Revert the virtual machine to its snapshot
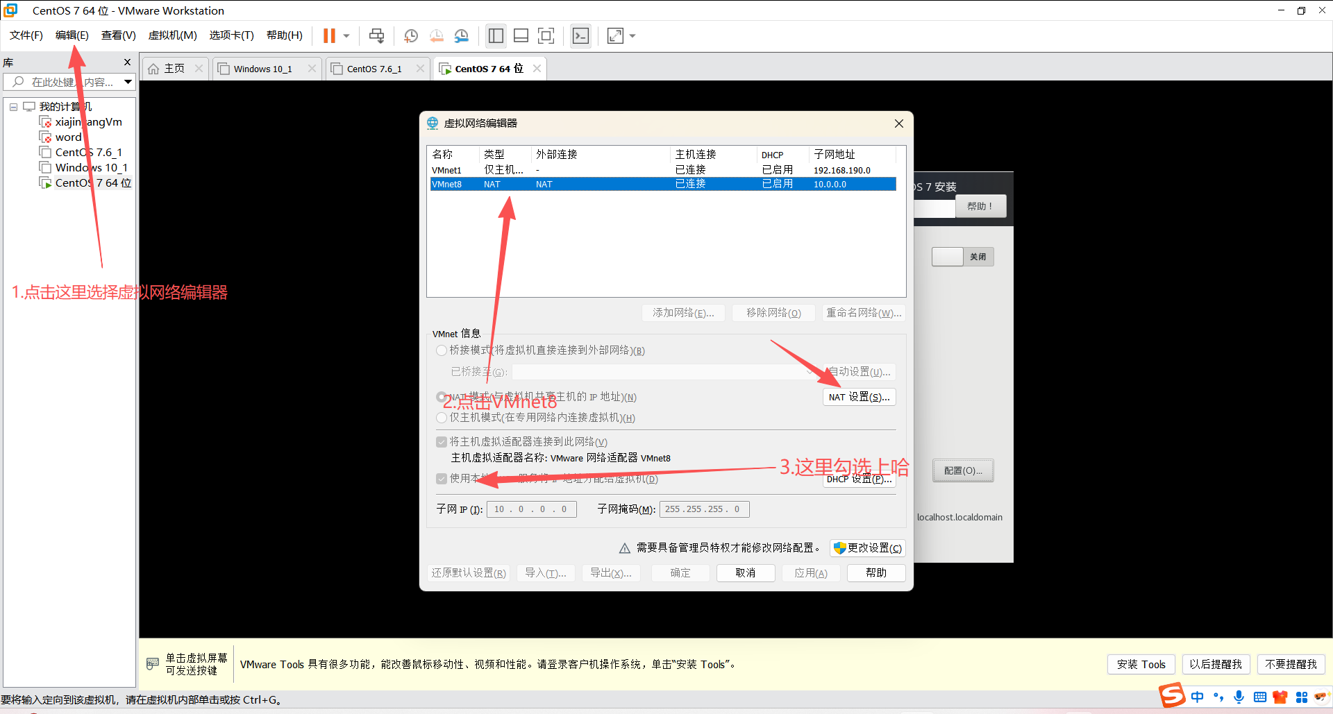 pyautogui.click(x=436, y=35)
